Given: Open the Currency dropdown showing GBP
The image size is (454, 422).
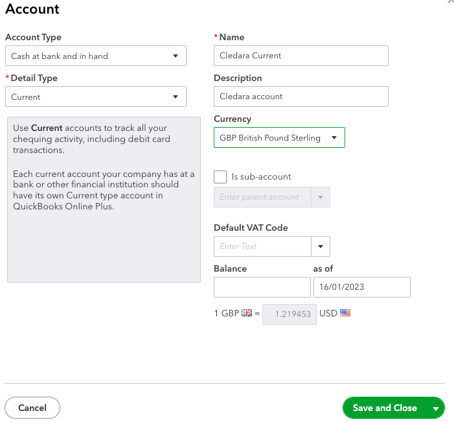Looking at the screenshot, I should click(x=278, y=137).
